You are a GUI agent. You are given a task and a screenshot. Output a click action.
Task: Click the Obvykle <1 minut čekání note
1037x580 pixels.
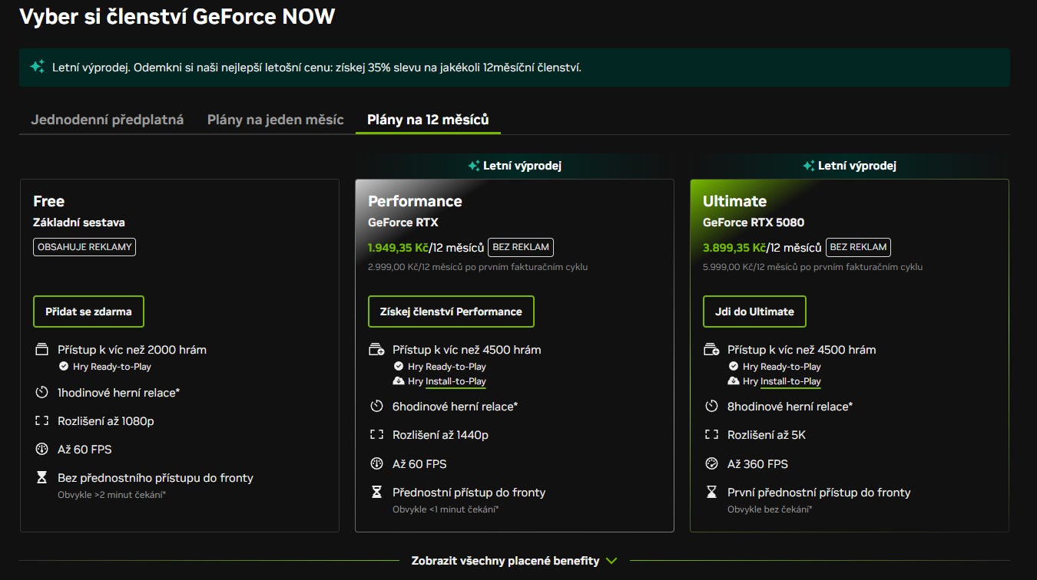click(x=446, y=509)
